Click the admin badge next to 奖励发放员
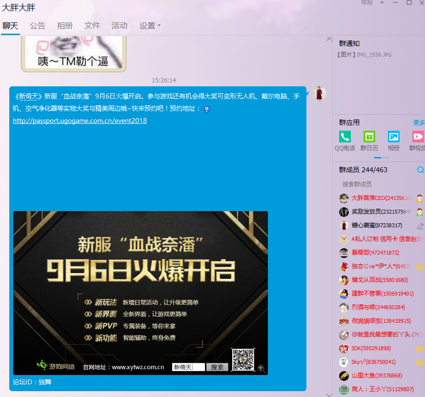 420,212
